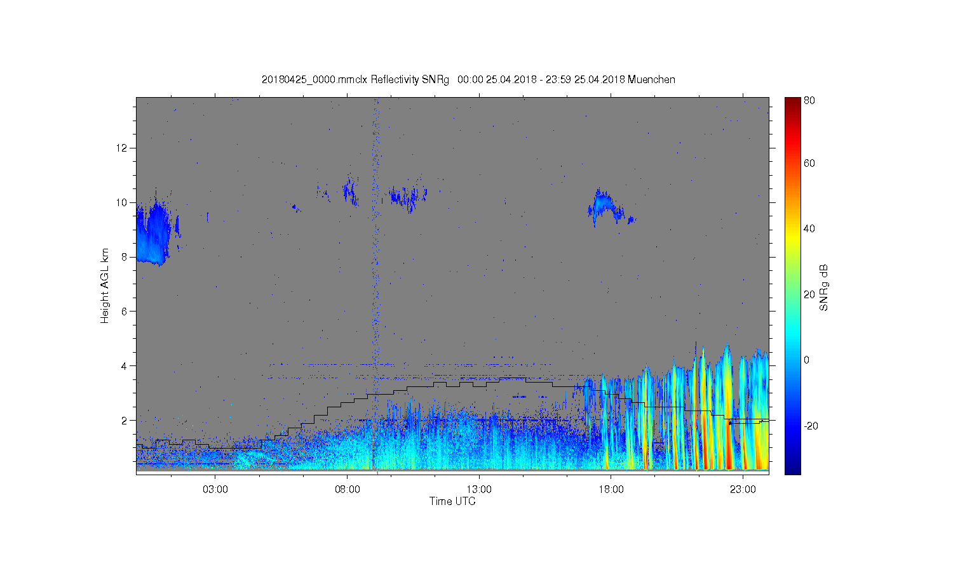Click the 'SNRg dB' colorbar label

pyautogui.click(x=823, y=287)
